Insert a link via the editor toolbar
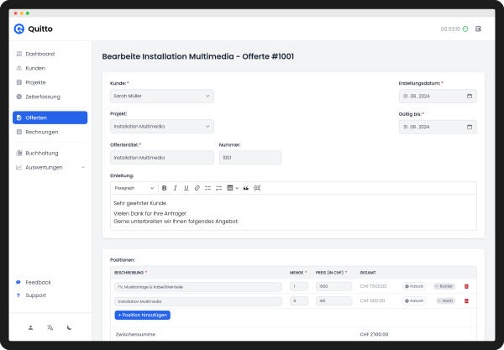The width and height of the screenshot is (504, 350). (197, 188)
